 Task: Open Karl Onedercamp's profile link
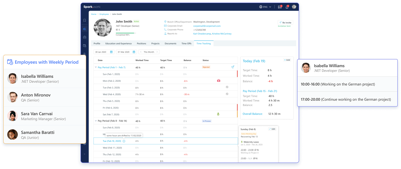(202, 33)
